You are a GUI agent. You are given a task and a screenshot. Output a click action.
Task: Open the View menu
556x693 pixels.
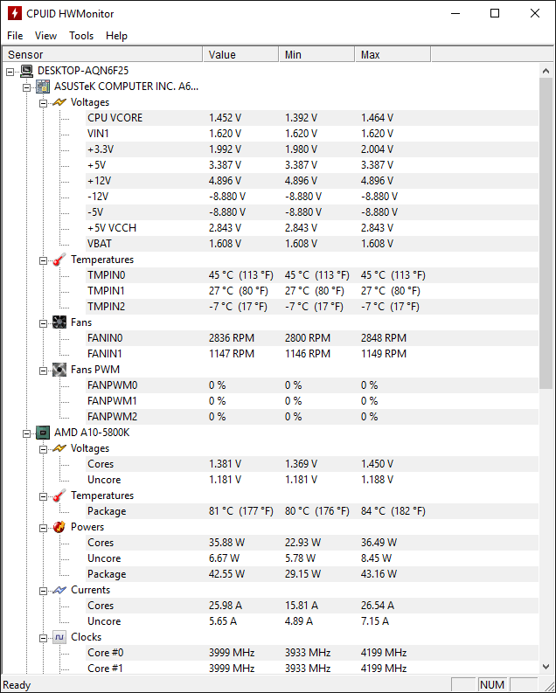coord(45,35)
